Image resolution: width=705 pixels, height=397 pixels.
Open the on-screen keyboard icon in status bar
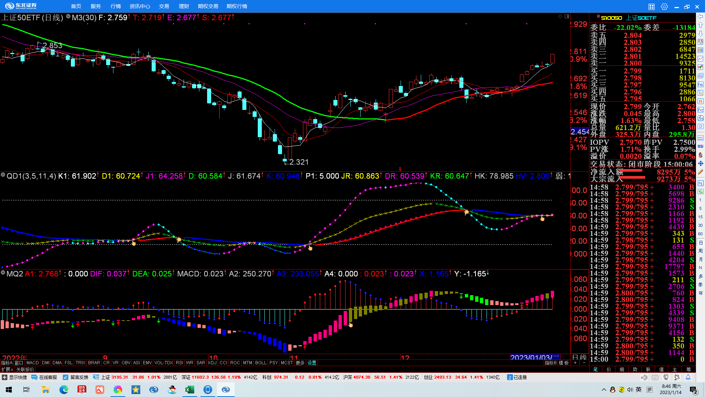[655, 378]
